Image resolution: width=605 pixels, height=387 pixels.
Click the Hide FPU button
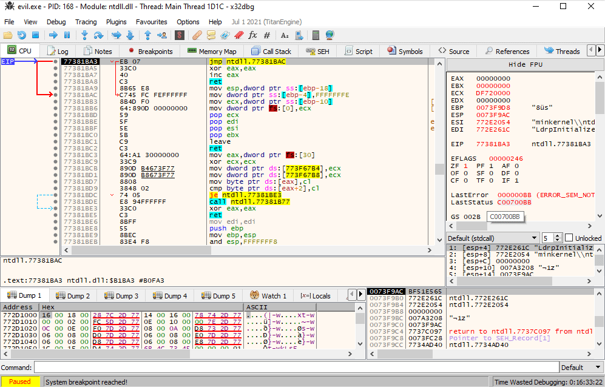coord(525,64)
